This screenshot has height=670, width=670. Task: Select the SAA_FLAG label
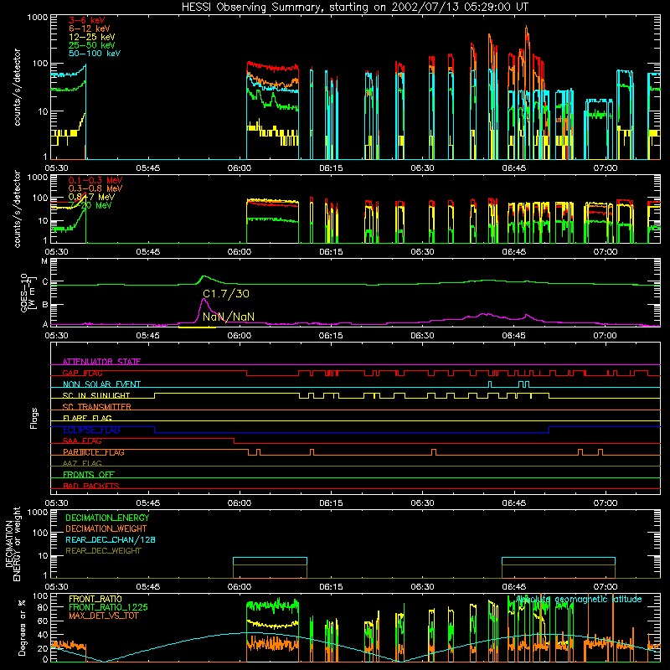(82, 441)
